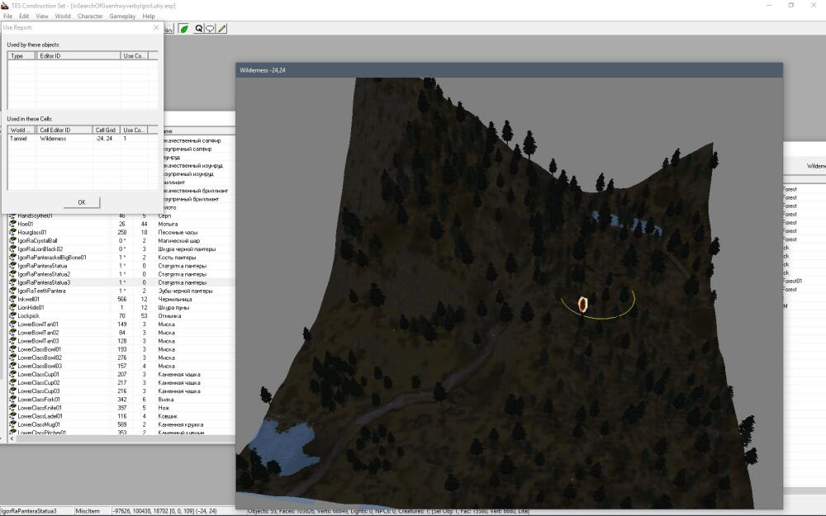Click the object icon beside IgorRaCrystalBall

[13, 240]
